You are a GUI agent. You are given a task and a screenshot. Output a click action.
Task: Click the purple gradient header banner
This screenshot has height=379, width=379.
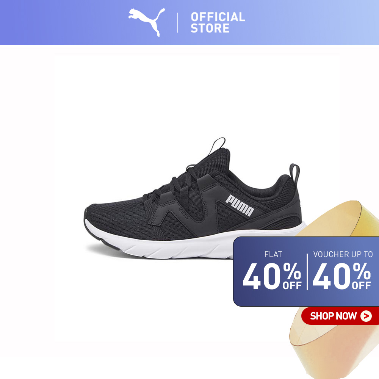pyautogui.click(x=189, y=22)
